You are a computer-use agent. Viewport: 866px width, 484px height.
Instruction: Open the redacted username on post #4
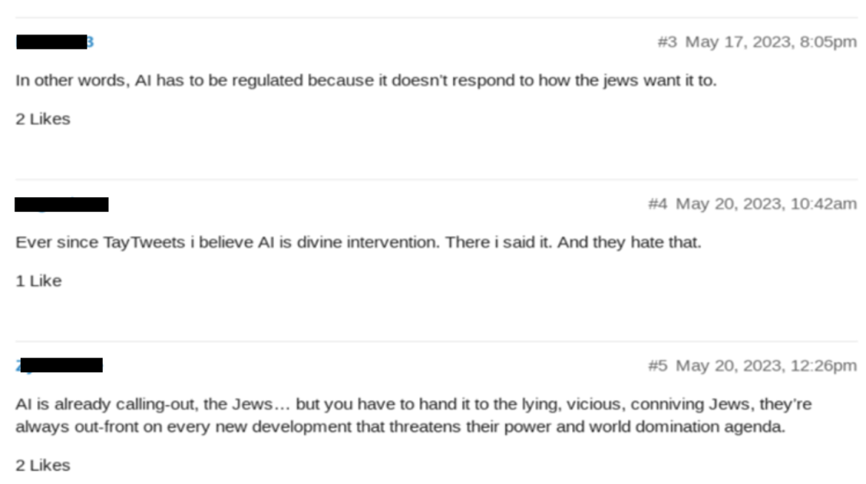tap(61, 205)
